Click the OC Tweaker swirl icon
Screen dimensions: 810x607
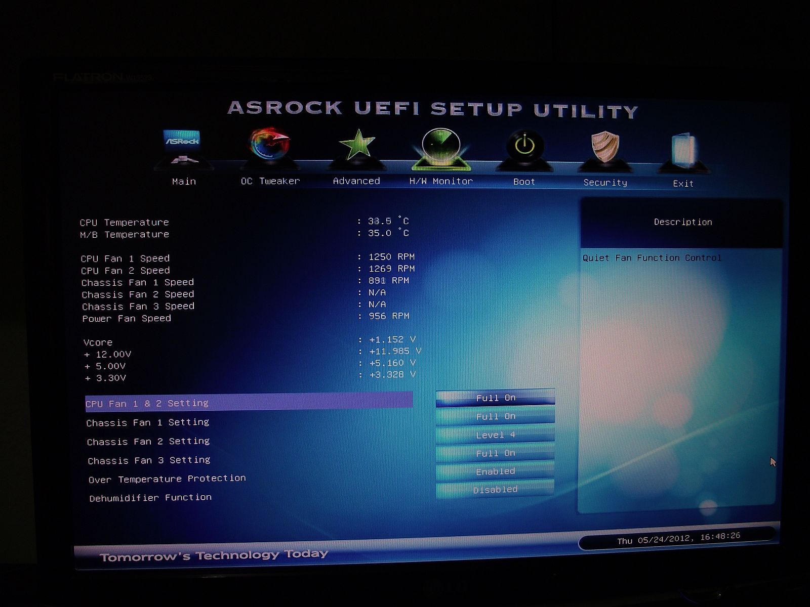pyautogui.click(x=270, y=146)
